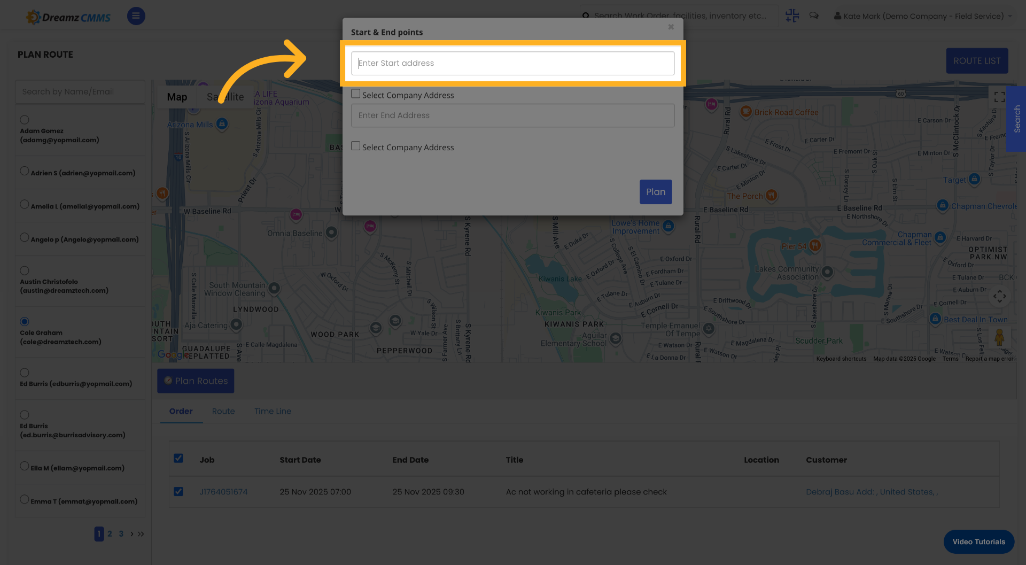Select the Street View Pegman on the map
Viewport: 1026px width, 565px height.
click(1000, 338)
